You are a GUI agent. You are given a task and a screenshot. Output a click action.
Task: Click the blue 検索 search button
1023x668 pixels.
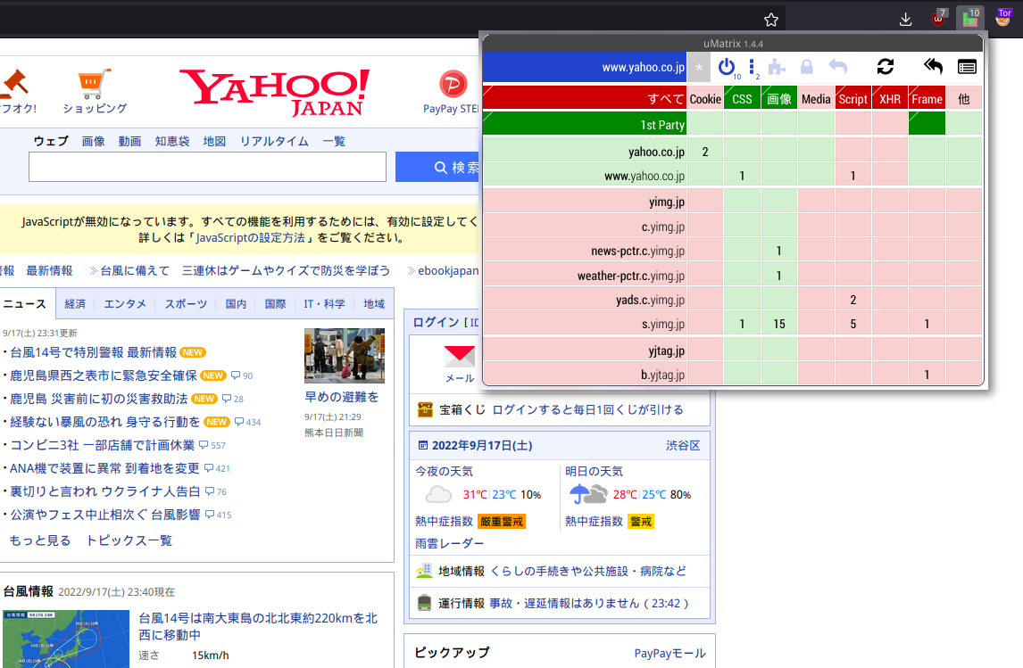[437, 168]
